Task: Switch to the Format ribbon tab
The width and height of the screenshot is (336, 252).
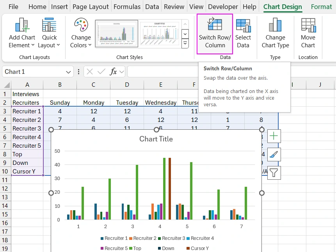Action: tap(321, 7)
